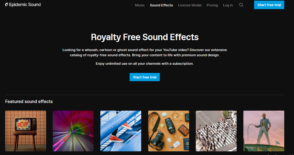Open the man in striped jacket thumbnail
The height and width of the screenshot is (155, 294).
264,131
